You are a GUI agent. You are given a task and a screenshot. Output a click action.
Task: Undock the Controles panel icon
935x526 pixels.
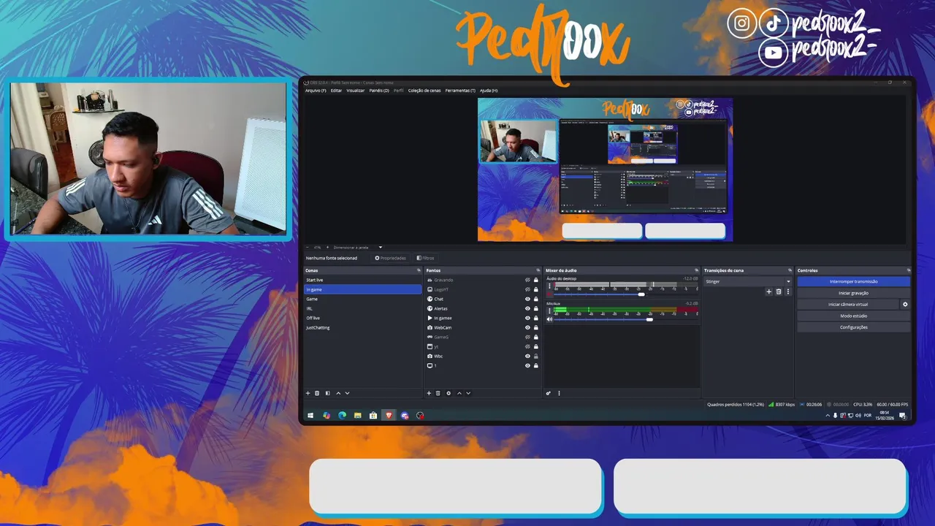click(908, 270)
